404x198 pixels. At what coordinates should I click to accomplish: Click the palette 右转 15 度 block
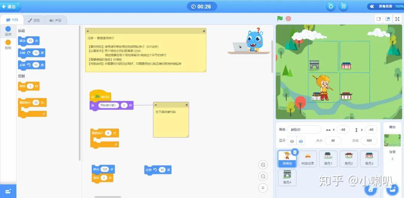32,53
